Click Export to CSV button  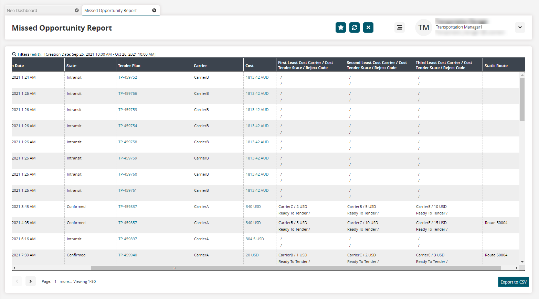(513, 282)
